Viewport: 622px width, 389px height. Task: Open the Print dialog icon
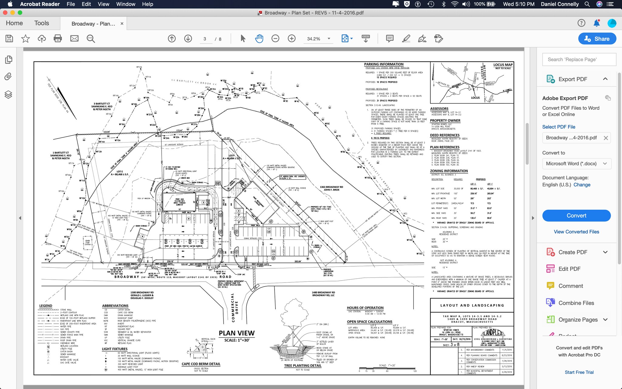[58, 39]
